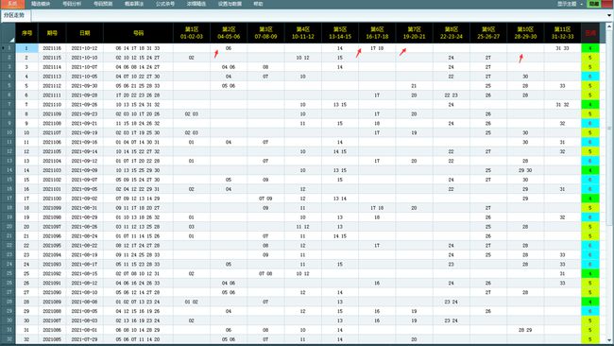This screenshot has width=614, height=346.
Task: Click the green value cell in the first row
Action: tap(590, 48)
